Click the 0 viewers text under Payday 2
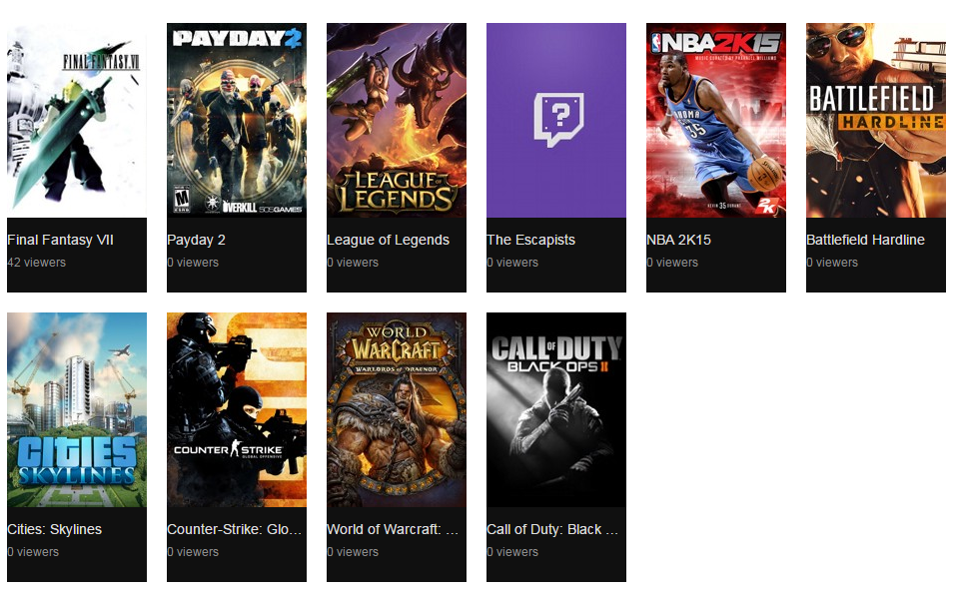 click(193, 263)
